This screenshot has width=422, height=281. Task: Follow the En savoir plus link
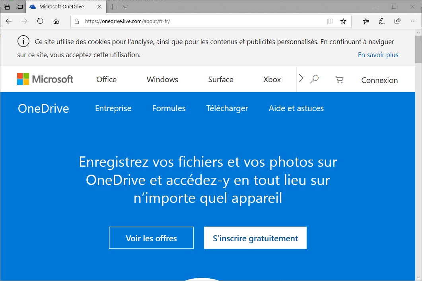tap(378, 55)
